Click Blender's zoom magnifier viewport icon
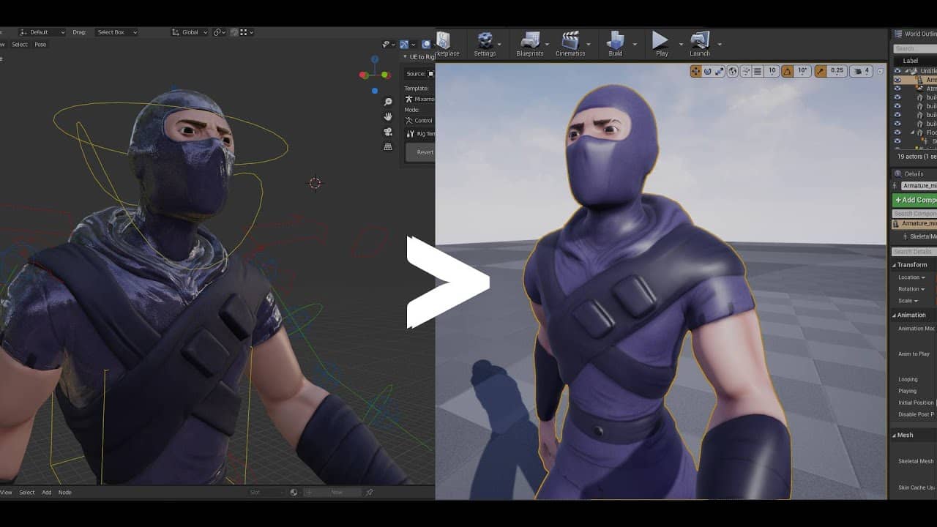Viewport: 937px width, 527px height. (x=388, y=102)
